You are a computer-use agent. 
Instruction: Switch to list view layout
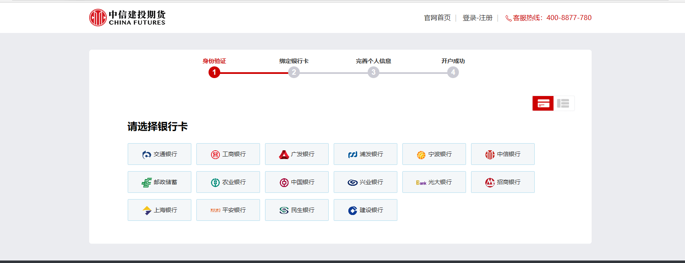[564, 104]
